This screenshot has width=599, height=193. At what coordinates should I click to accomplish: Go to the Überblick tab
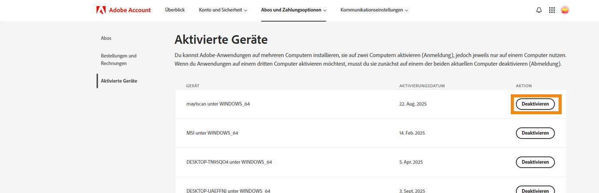pyautogui.click(x=175, y=10)
